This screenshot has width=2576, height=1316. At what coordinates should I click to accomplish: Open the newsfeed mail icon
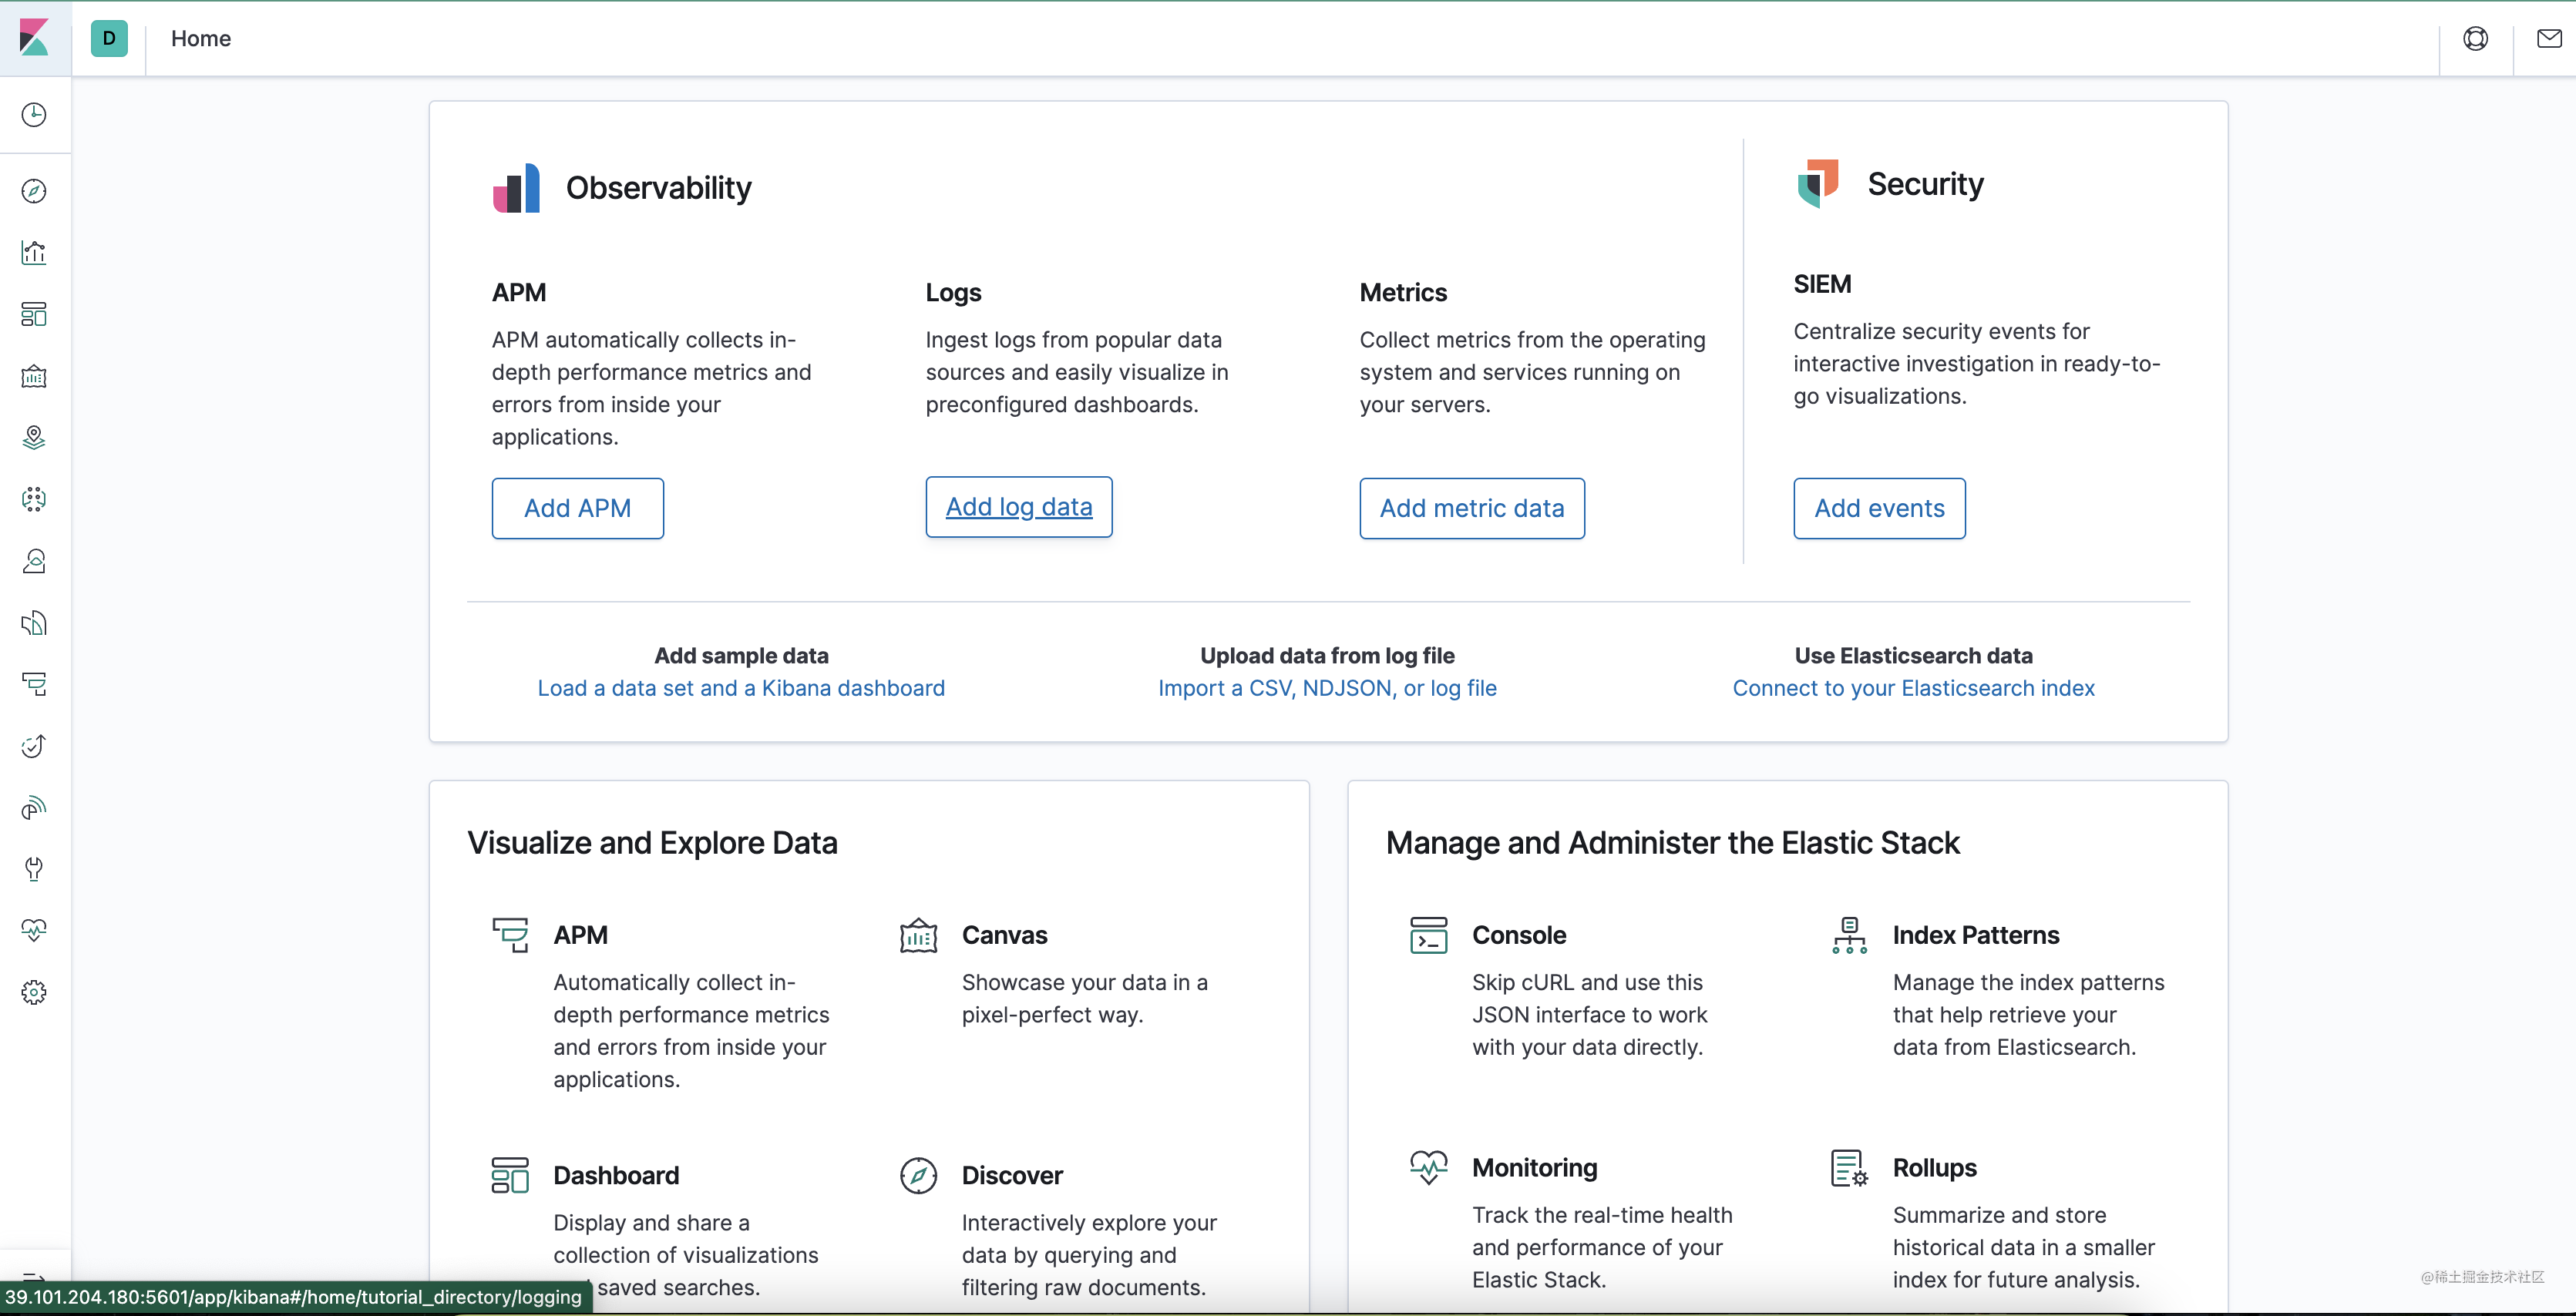click(x=2549, y=38)
